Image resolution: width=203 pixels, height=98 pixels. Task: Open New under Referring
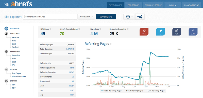(14, 59)
